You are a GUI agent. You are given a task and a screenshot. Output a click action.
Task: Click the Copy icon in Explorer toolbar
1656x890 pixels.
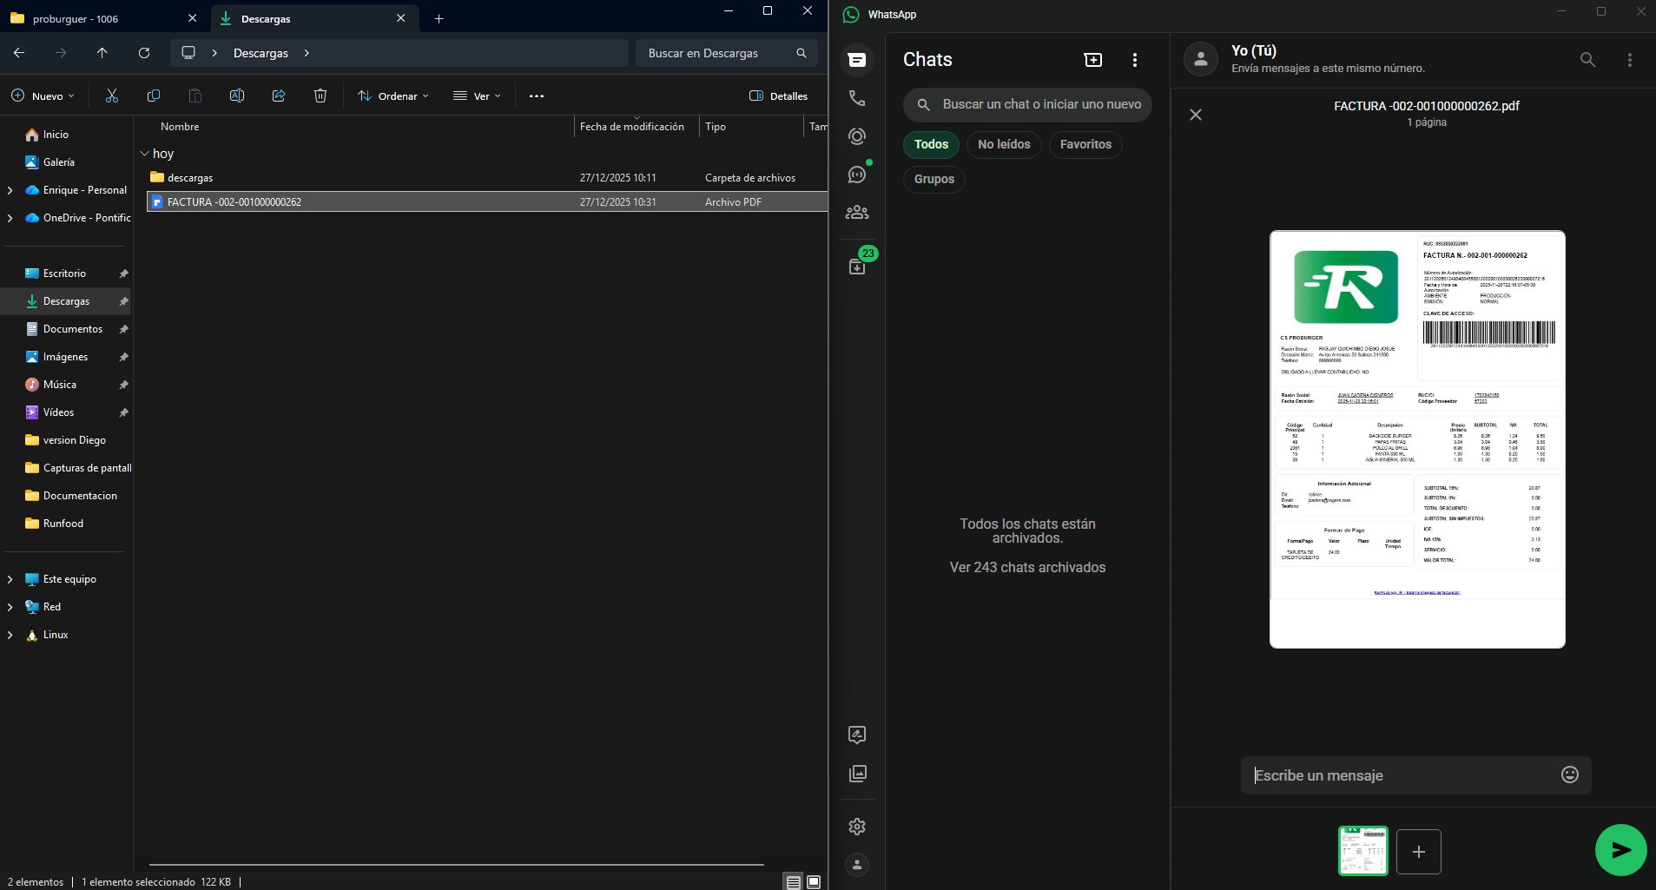(154, 96)
